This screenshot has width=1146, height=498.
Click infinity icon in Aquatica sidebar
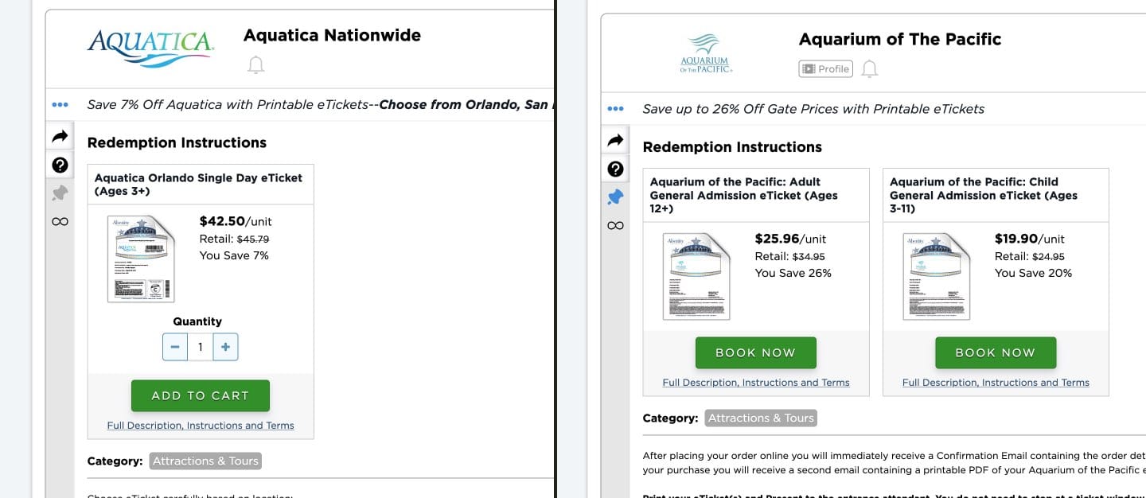click(60, 221)
